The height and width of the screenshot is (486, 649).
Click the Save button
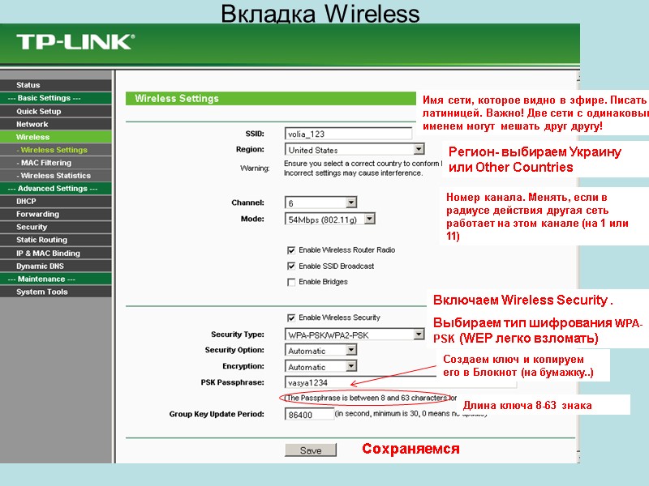(312, 450)
